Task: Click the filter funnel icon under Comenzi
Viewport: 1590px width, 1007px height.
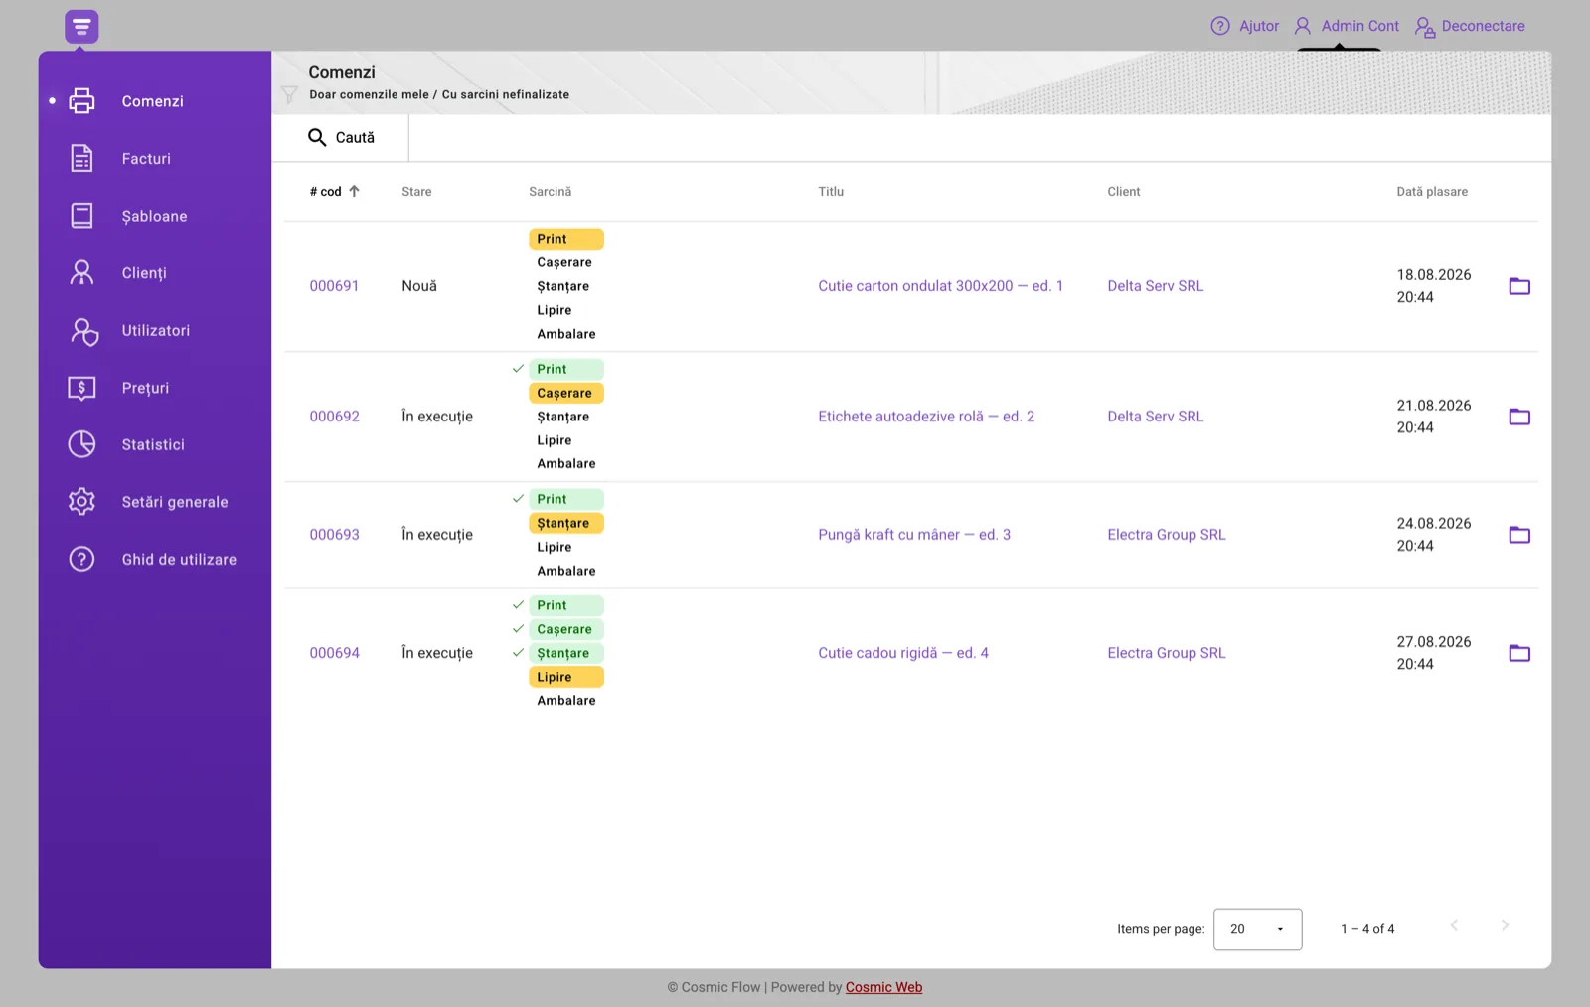Action: (289, 94)
